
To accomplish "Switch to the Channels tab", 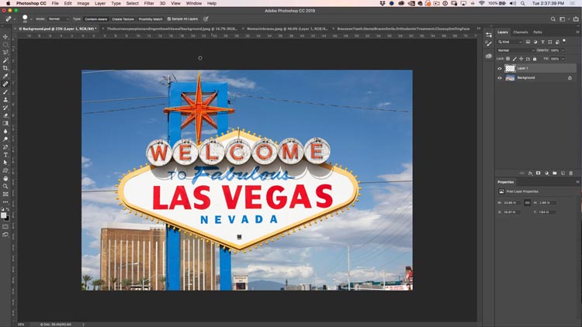I will click(x=520, y=33).
